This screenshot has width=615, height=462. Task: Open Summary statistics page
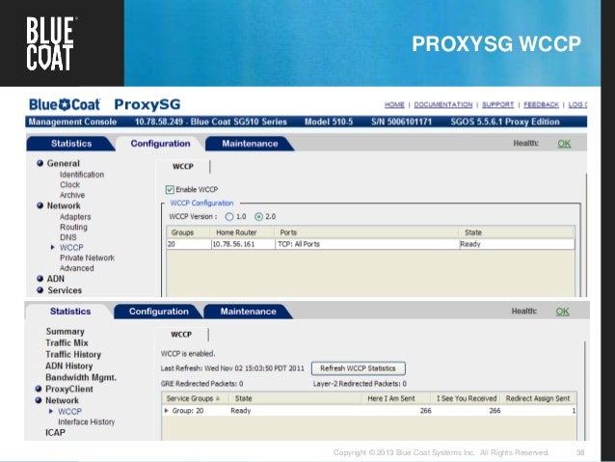[66, 332]
